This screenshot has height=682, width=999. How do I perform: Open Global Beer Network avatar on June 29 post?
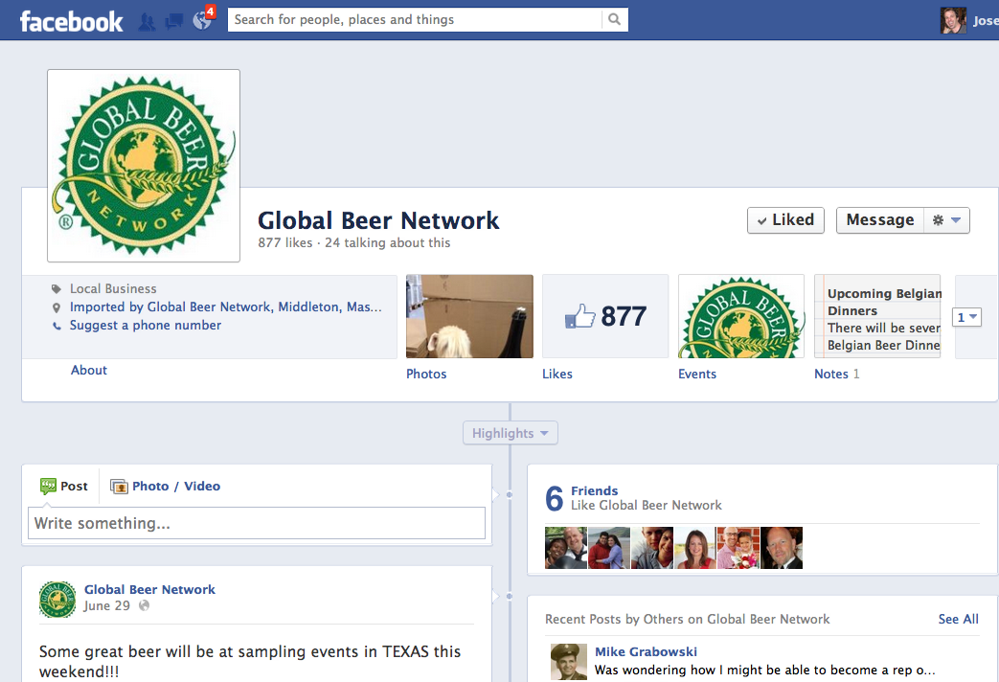[57, 599]
